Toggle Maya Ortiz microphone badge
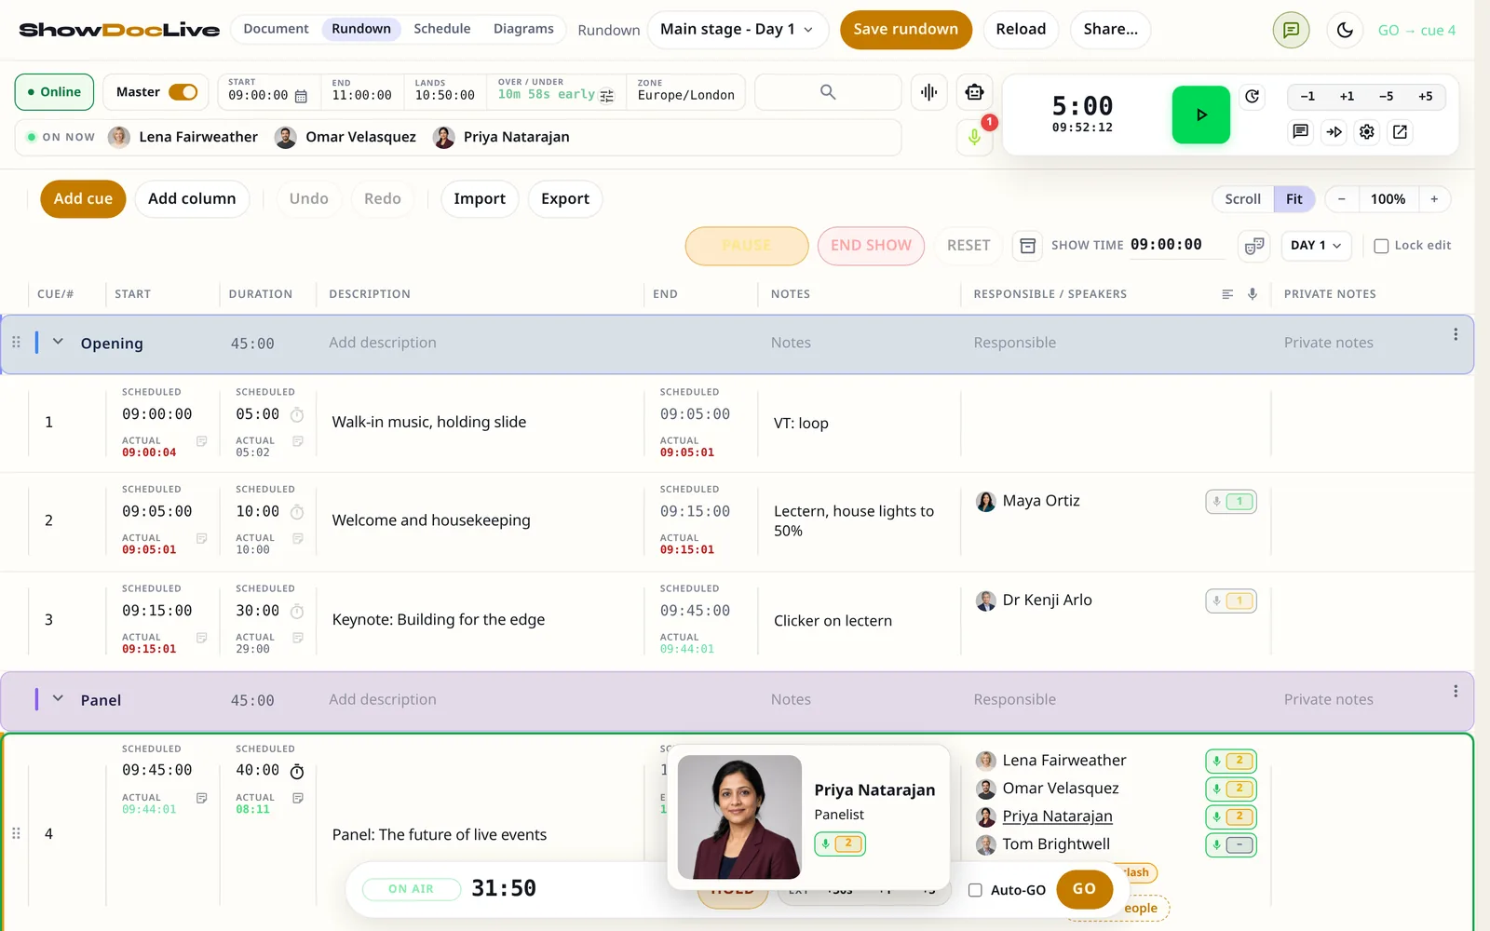The image size is (1490, 931). [1231, 502]
